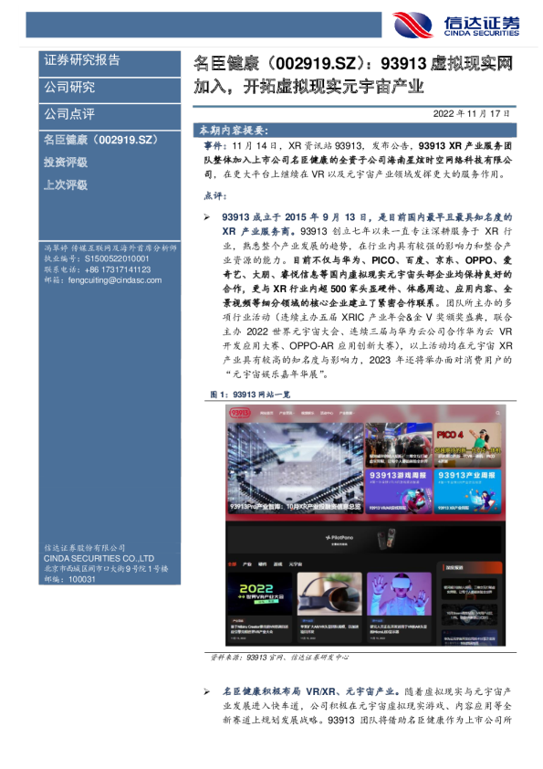Click quoted text '“元宇宙娱乐嘉年华展”'
Screen dimensions: 543x769
coord(276,374)
